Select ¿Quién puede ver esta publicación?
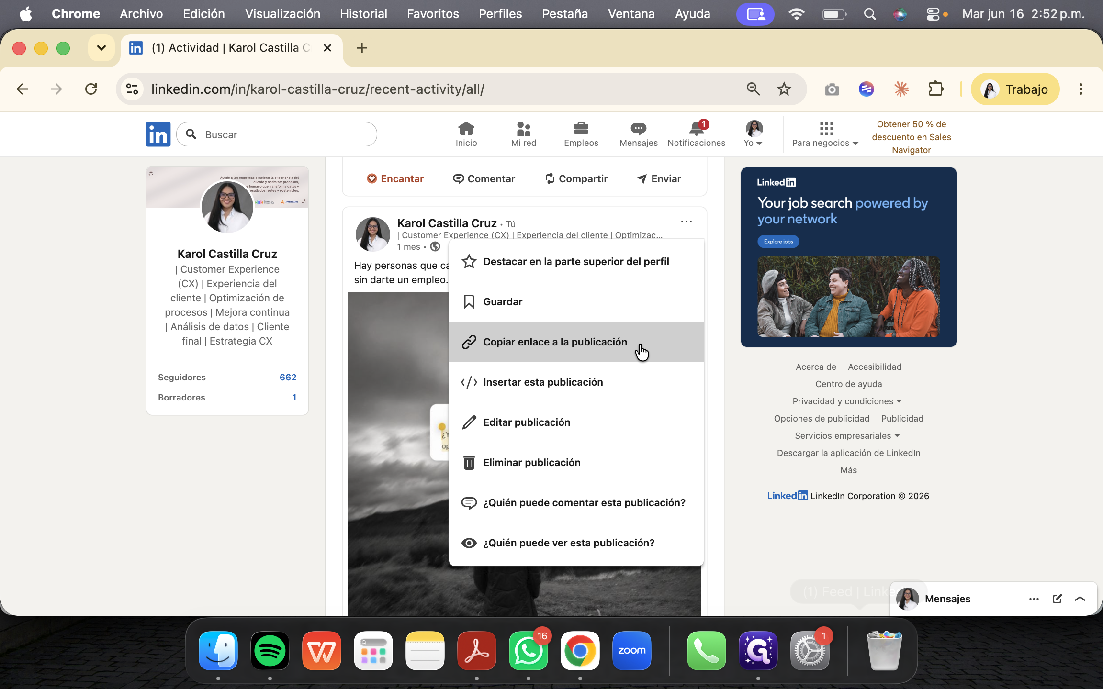1103x689 pixels. point(576,543)
